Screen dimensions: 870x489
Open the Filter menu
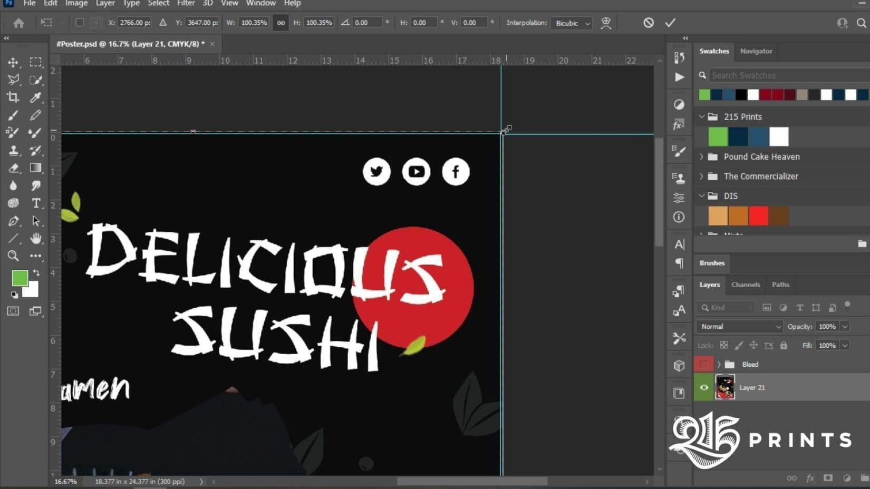(186, 4)
